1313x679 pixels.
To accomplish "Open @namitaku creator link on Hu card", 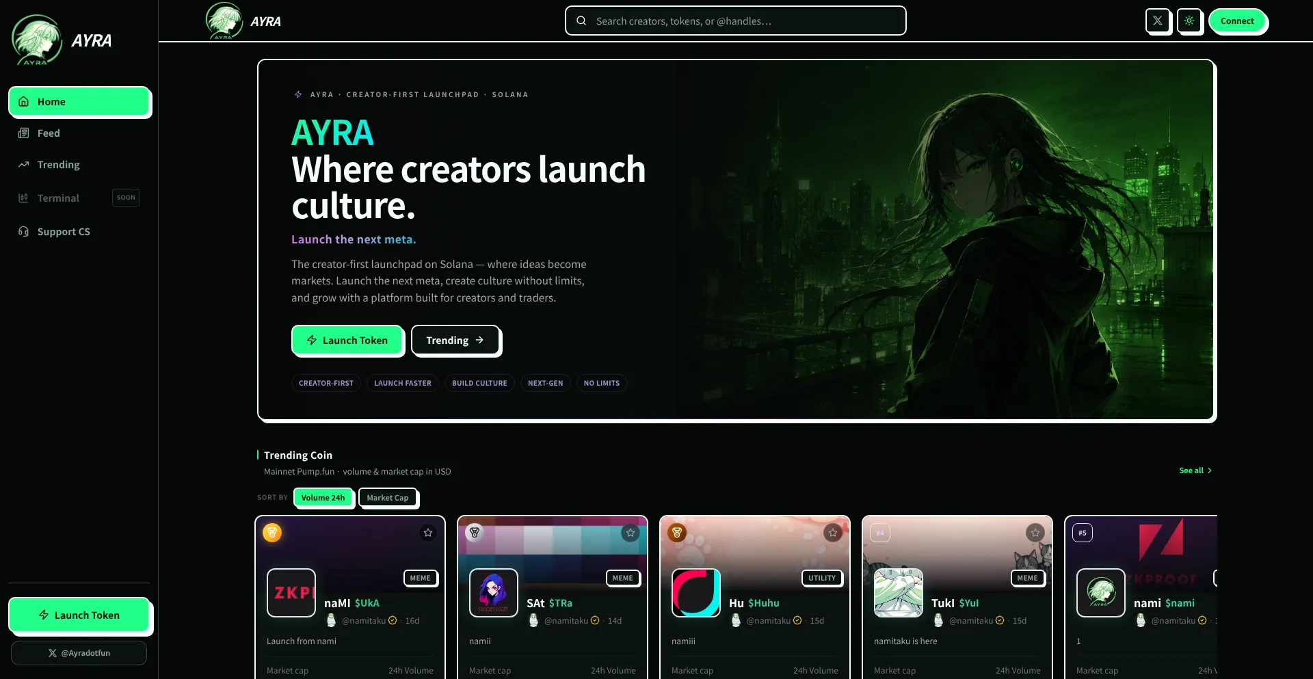I will point(769,621).
